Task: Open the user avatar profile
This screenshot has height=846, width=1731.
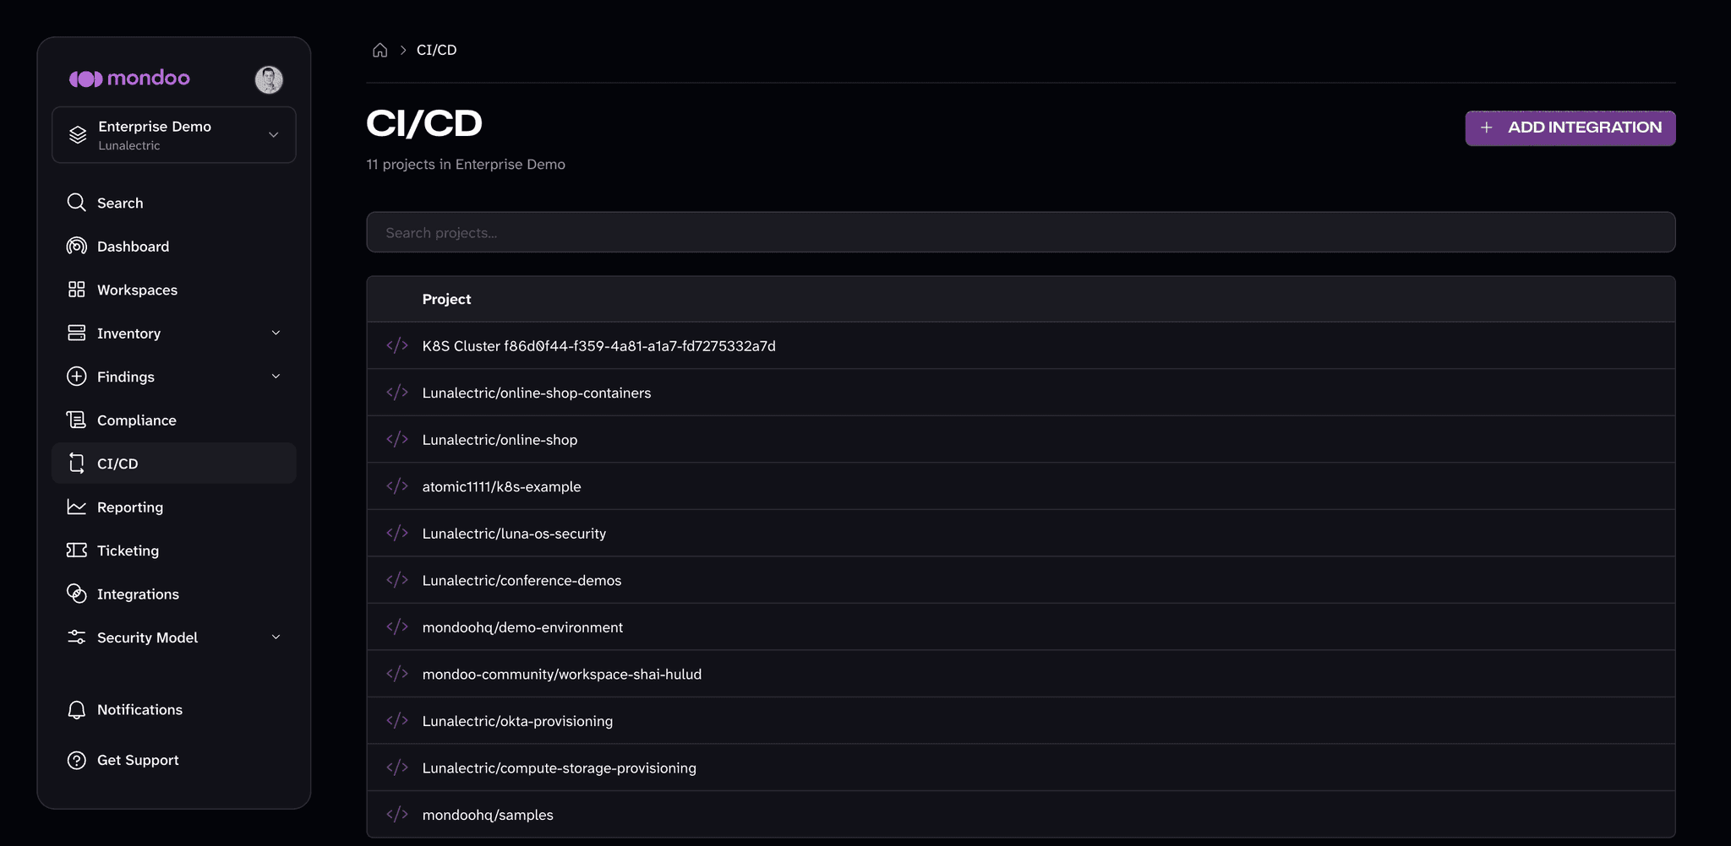Action: tap(269, 79)
